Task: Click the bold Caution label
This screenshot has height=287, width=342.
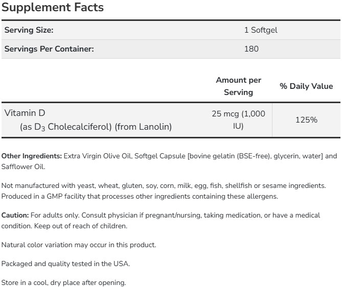Action: 15,216
